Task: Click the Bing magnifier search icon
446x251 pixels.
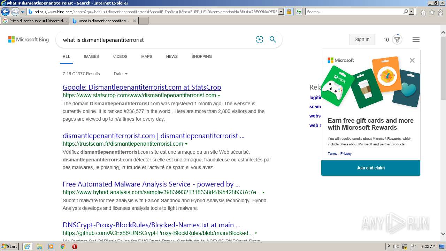Action: [x=273, y=39]
